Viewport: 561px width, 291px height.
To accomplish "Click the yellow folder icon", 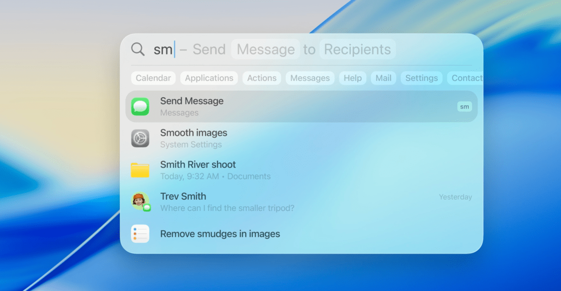I will [x=140, y=170].
